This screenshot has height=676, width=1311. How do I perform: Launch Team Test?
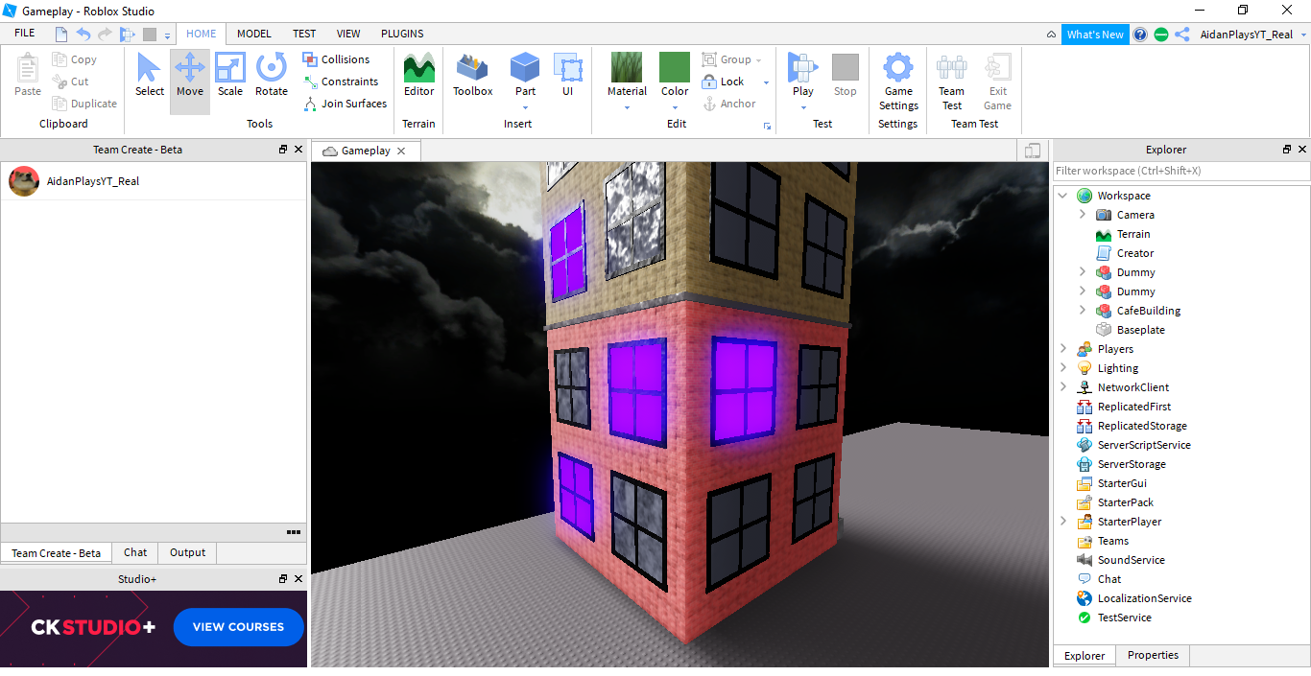pos(951,82)
